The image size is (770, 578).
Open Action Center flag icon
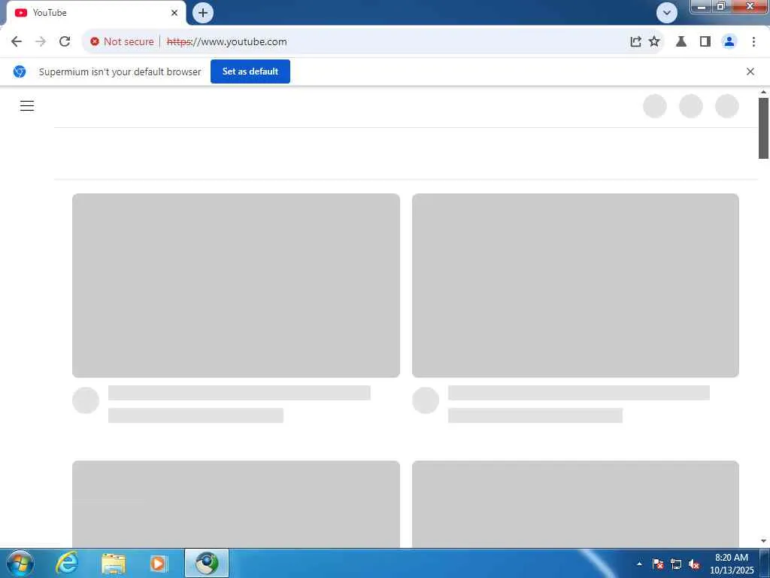(x=658, y=564)
